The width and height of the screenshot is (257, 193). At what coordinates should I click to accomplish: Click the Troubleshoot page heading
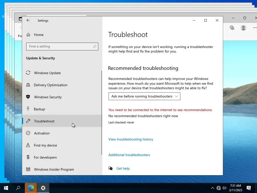tap(128, 35)
